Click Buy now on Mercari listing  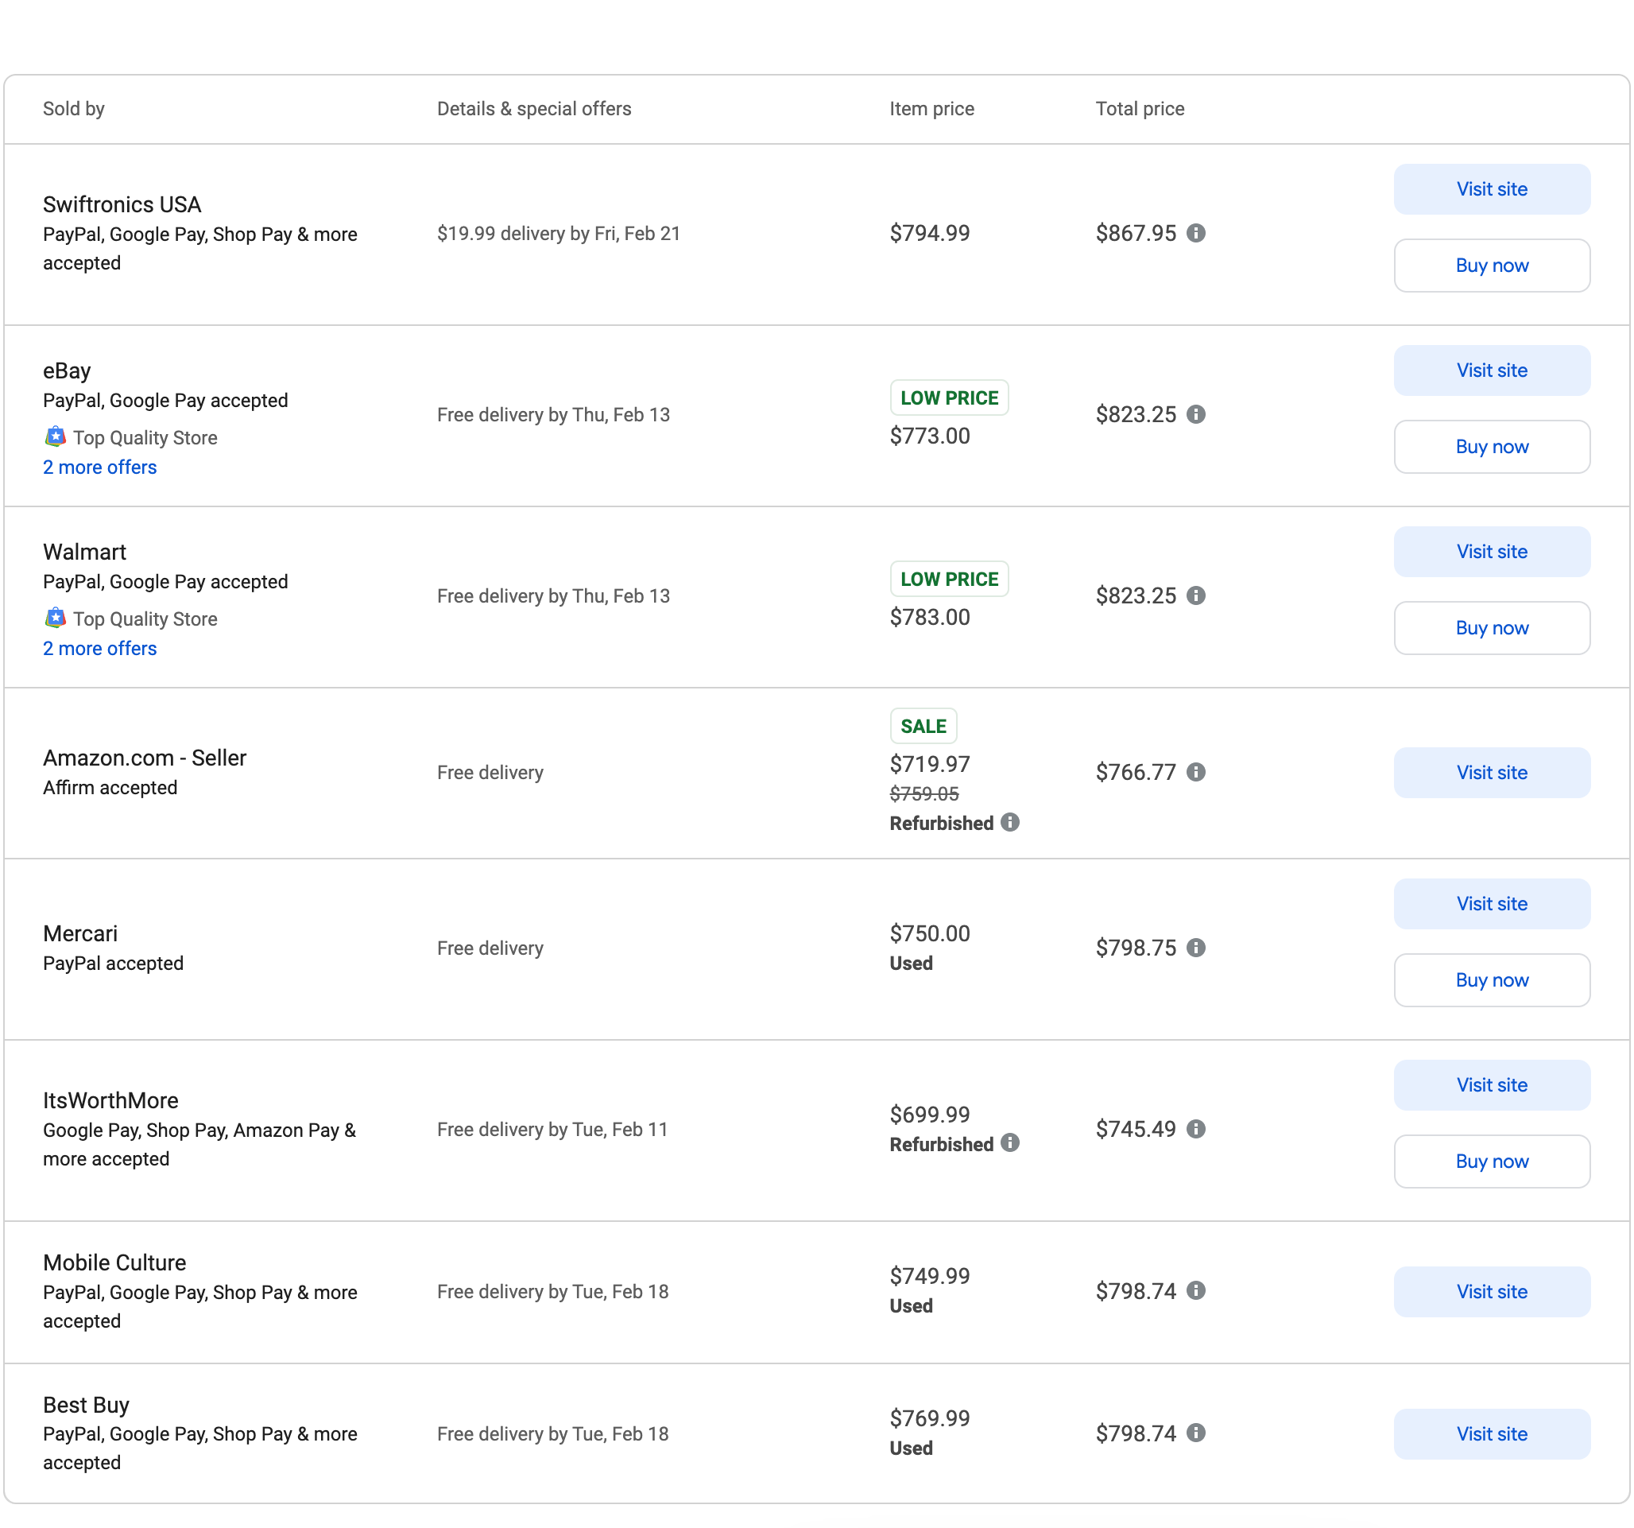pos(1493,979)
